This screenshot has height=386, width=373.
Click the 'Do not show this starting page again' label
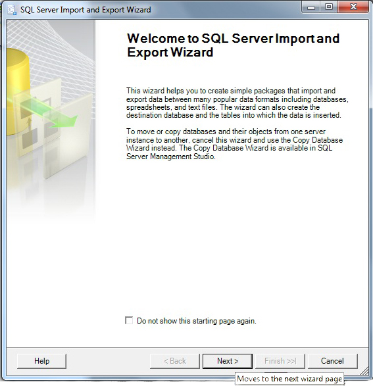[197, 321]
